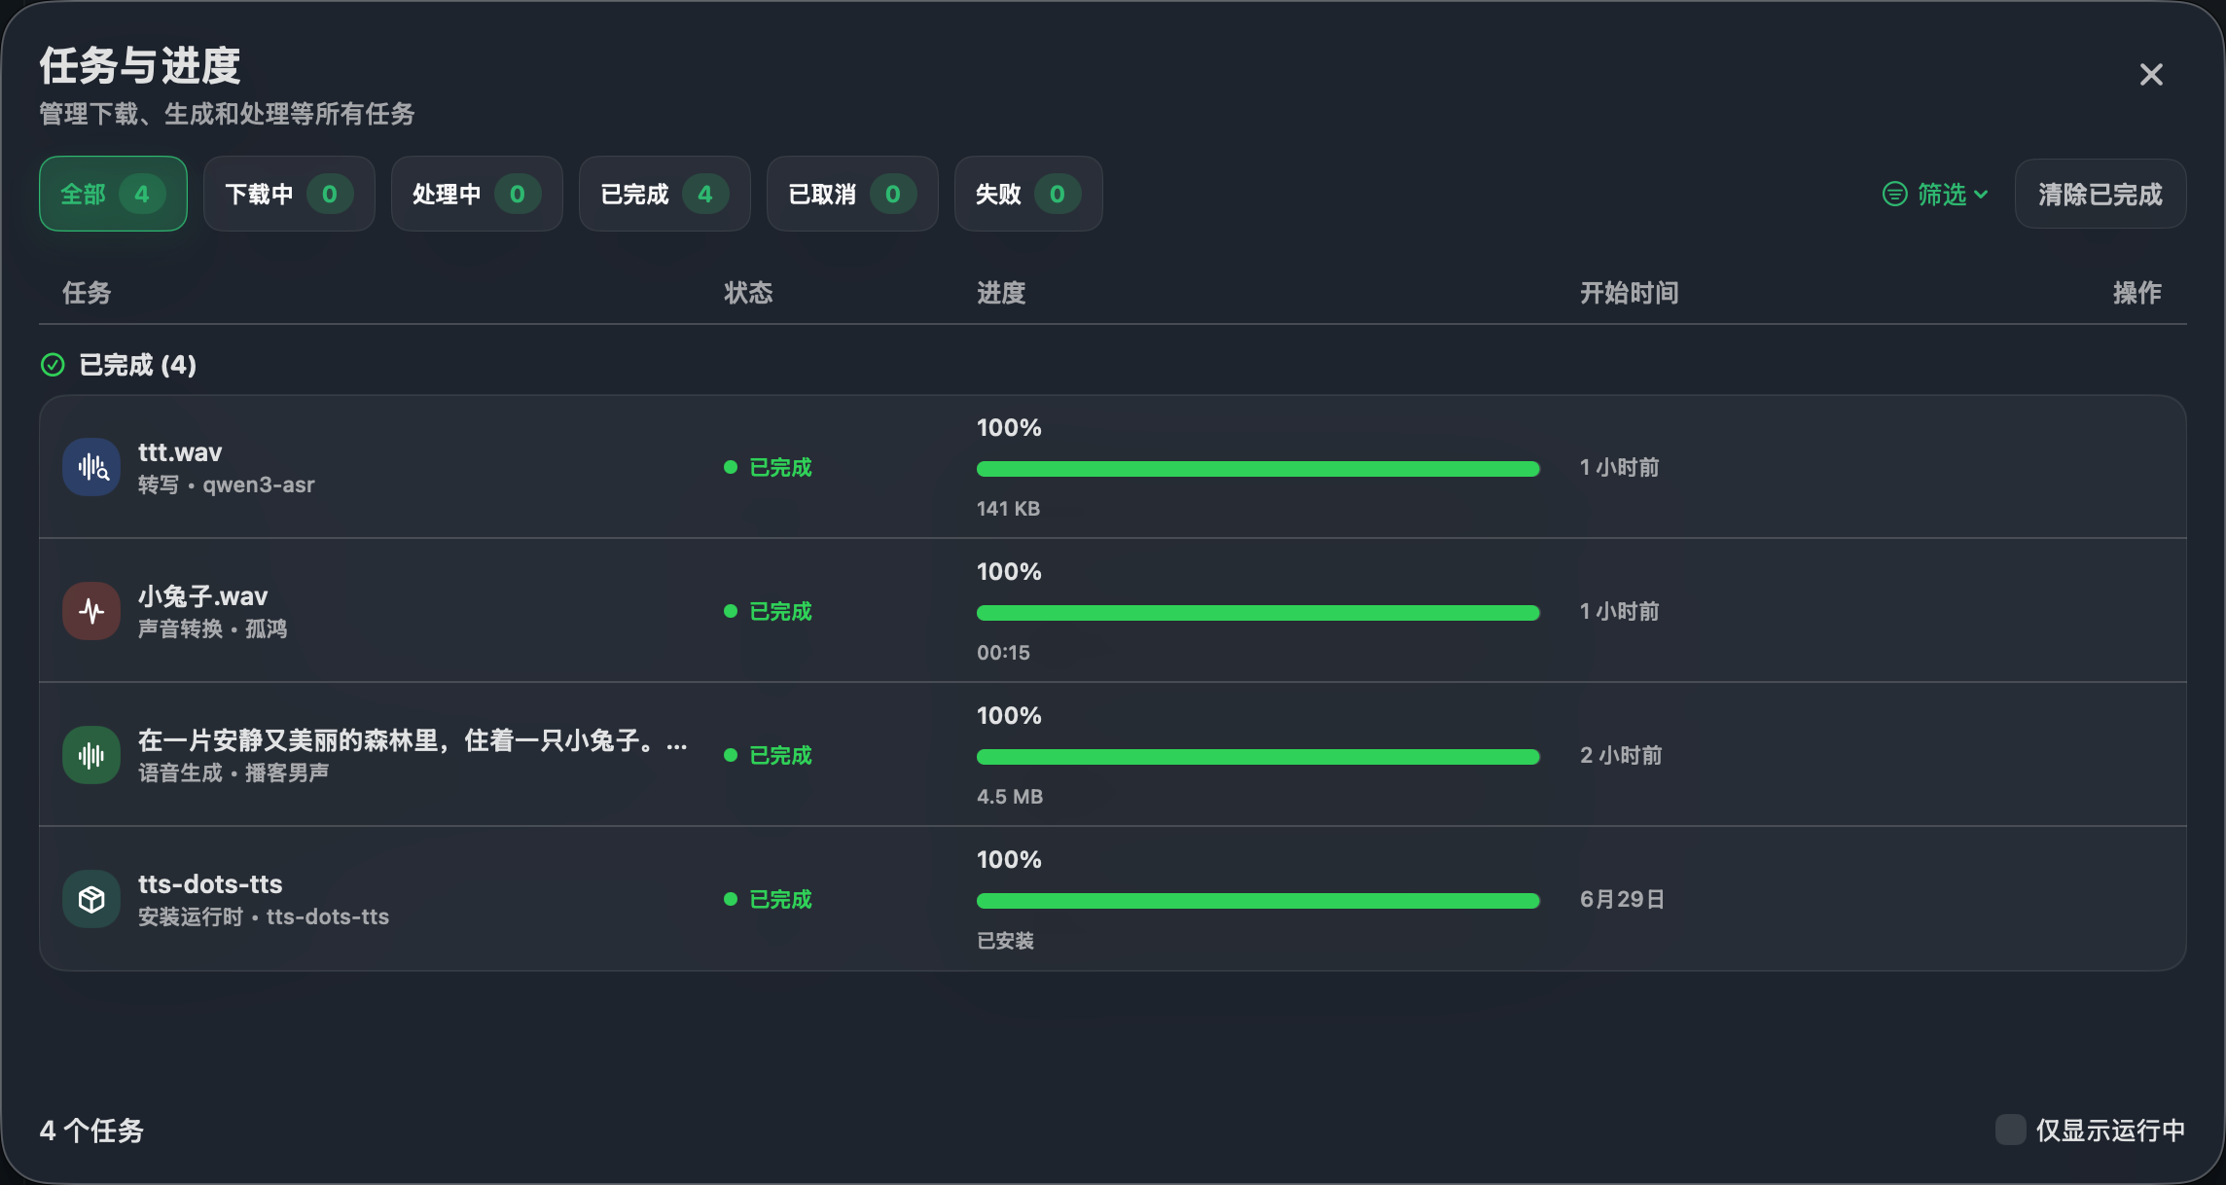Click the 声音转换 • 孤鸿 subtitle
2226x1185 pixels.
coord(213,628)
